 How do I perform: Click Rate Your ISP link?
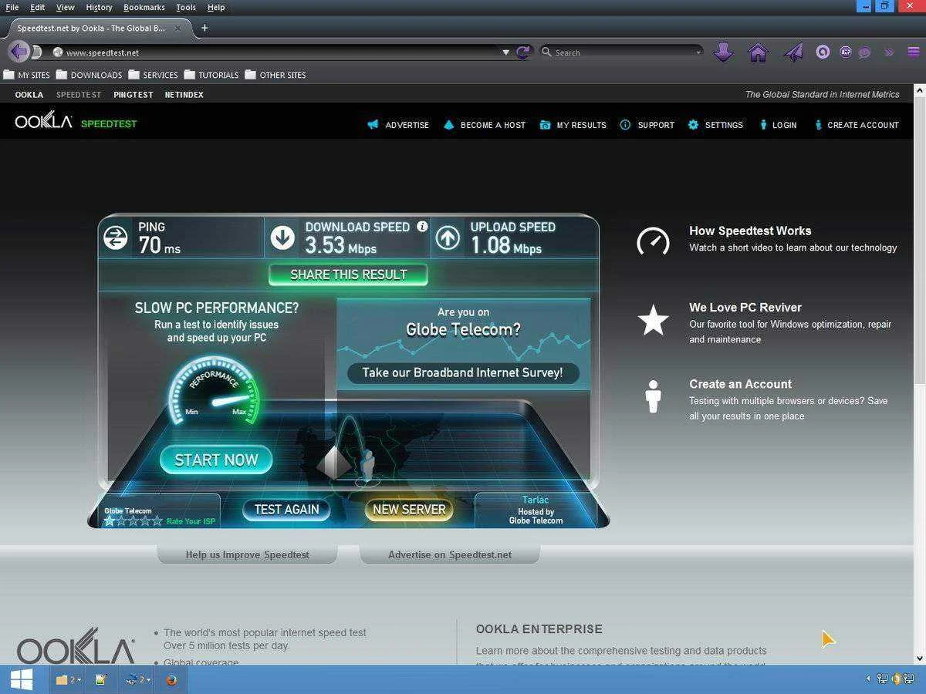(191, 521)
